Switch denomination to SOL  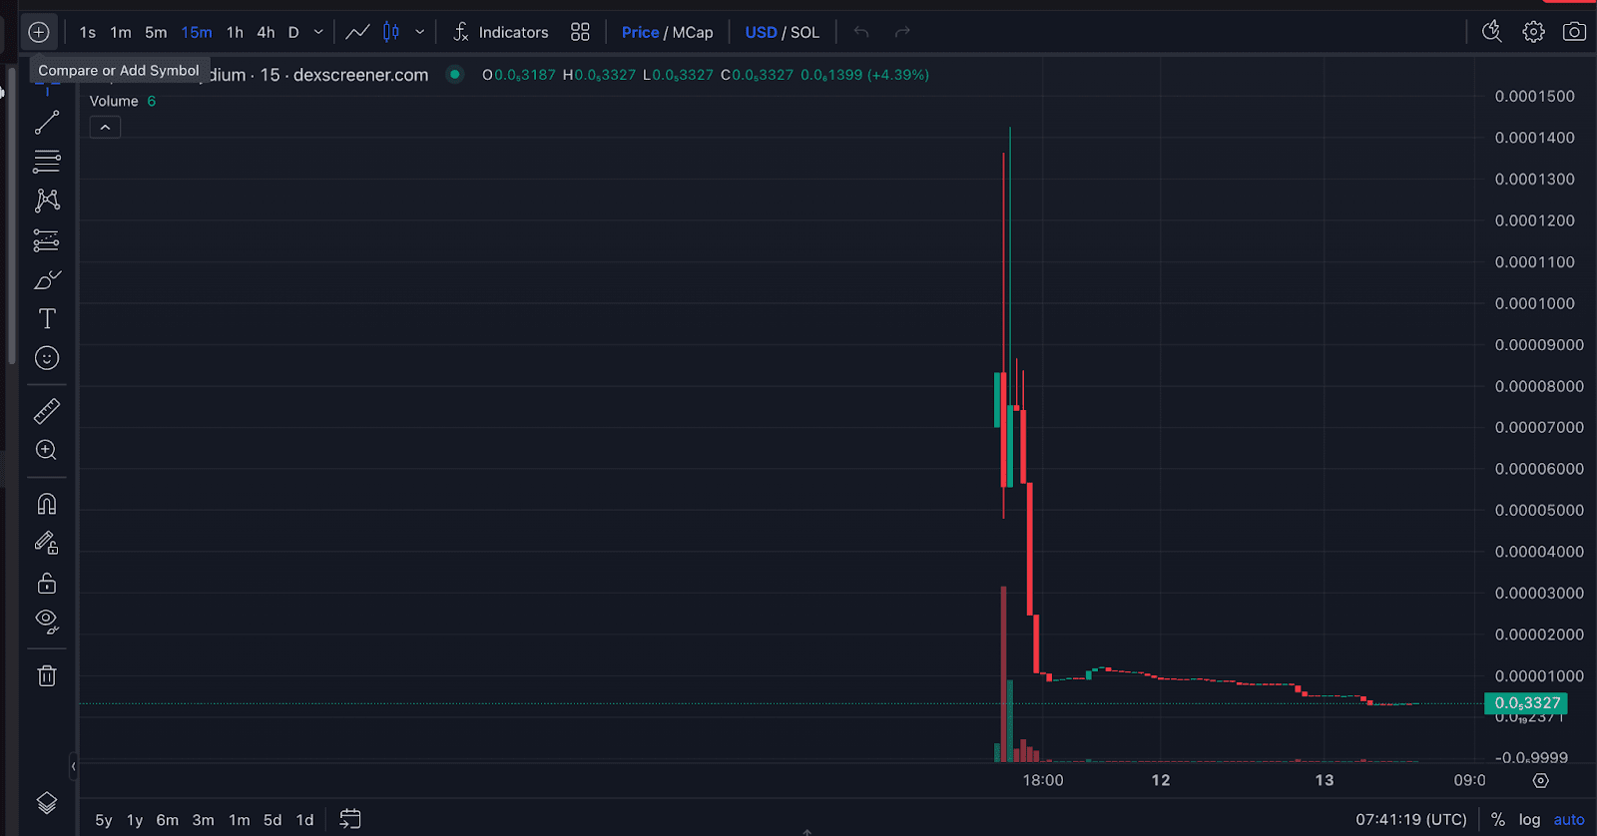click(804, 32)
